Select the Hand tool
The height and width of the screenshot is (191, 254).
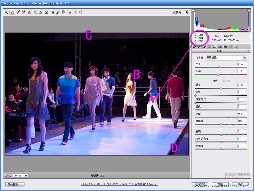(12, 12)
